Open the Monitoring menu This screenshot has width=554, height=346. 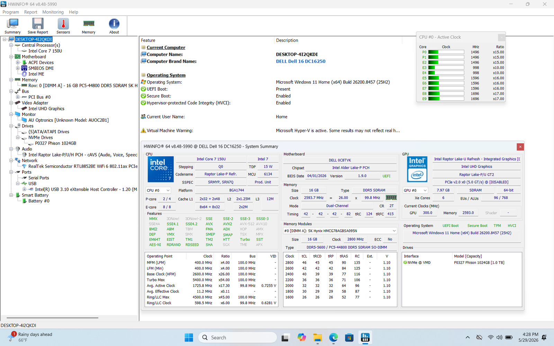coord(53,12)
